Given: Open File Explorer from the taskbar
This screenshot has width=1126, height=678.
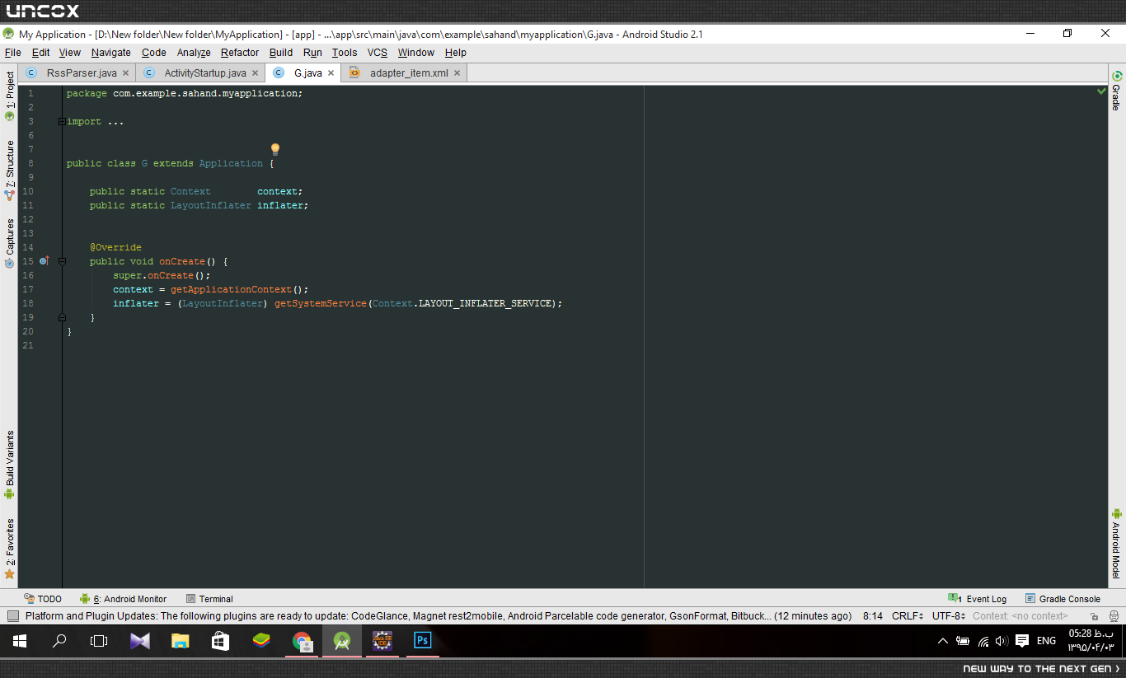Looking at the screenshot, I should (x=181, y=641).
